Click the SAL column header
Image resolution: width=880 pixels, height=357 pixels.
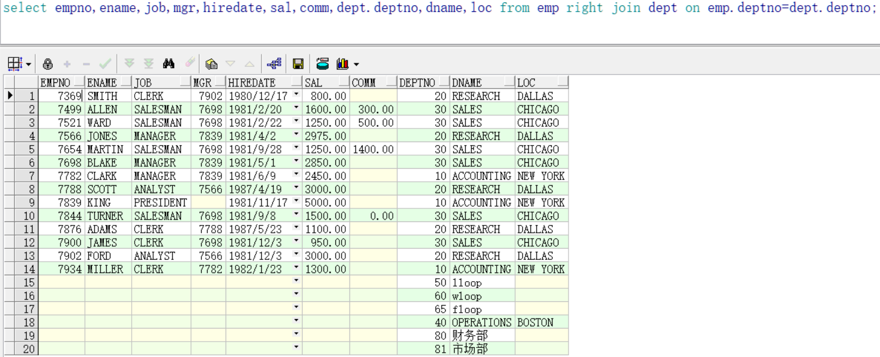coord(326,83)
